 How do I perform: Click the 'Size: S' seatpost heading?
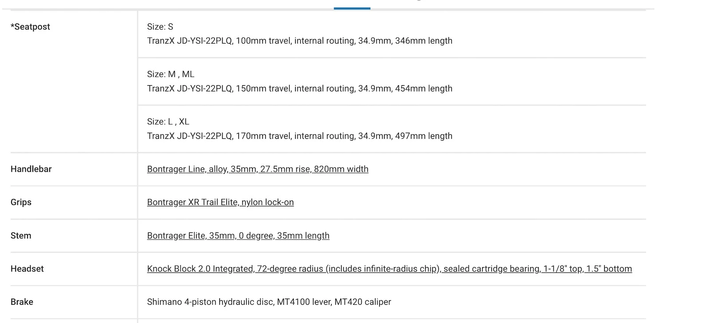click(160, 27)
